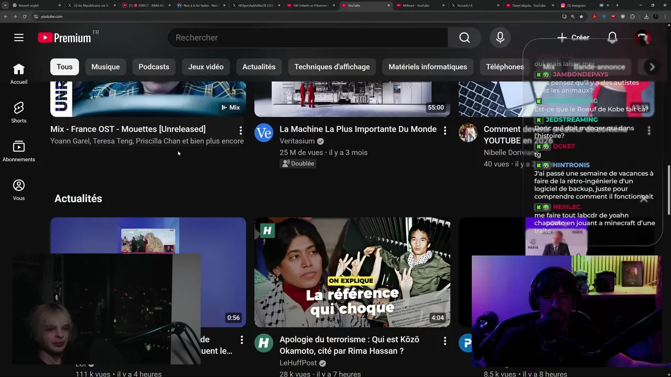
Task: Open Abonnements in the sidebar
Action: tap(19, 151)
